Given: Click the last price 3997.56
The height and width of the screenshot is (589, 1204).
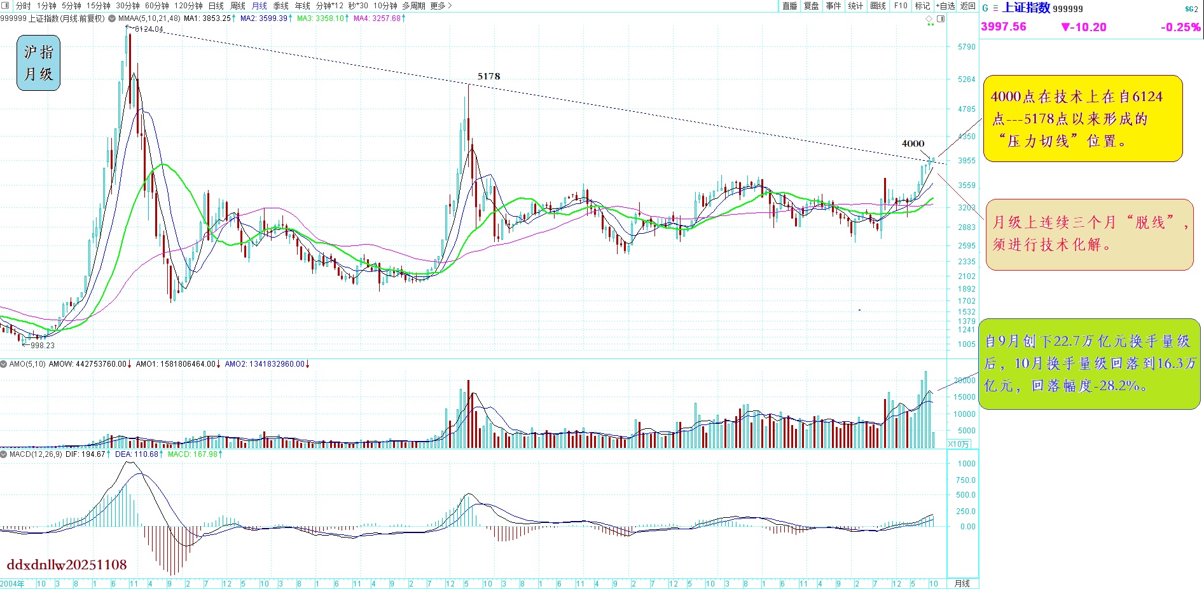Looking at the screenshot, I should click(x=1004, y=27).
